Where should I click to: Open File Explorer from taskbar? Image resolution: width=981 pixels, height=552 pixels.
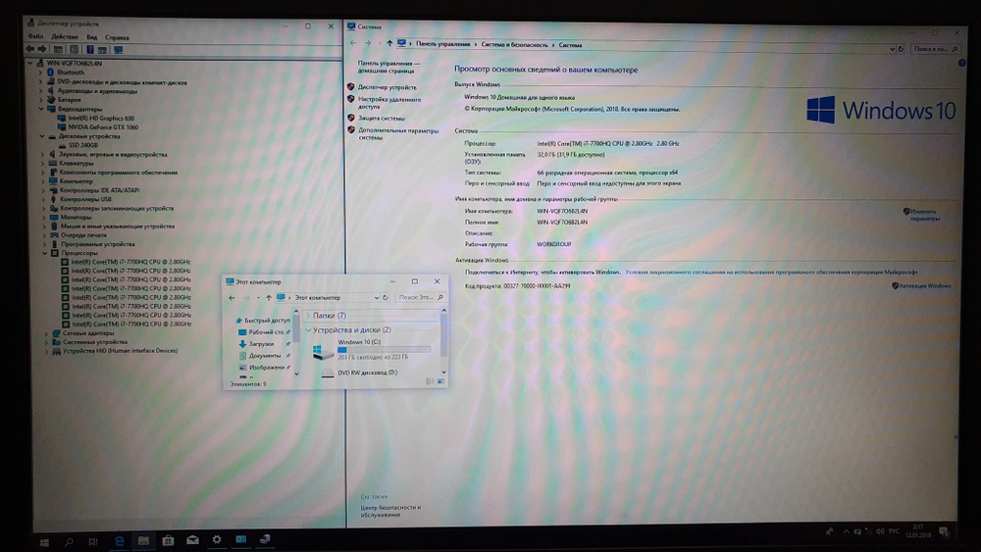[143, 541]
